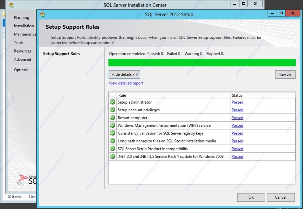Image resolution: width=303 pixels, height=209 pixels.
Task: Open Passed status for Consistency validation registry keys
Action: tap(237, 133)
